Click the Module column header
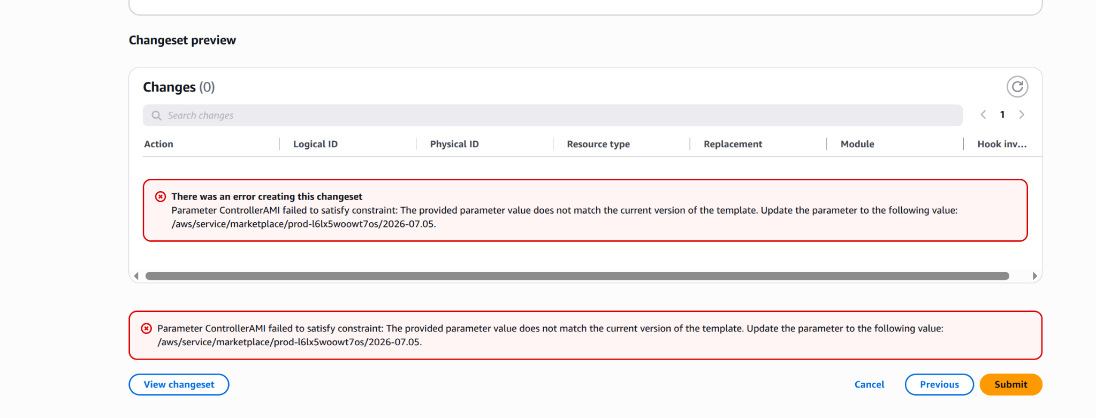Screen dimensions: 1096x418 tap(857, 144)
